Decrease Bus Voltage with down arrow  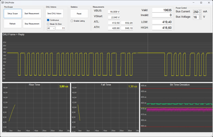tap(200, 18)
